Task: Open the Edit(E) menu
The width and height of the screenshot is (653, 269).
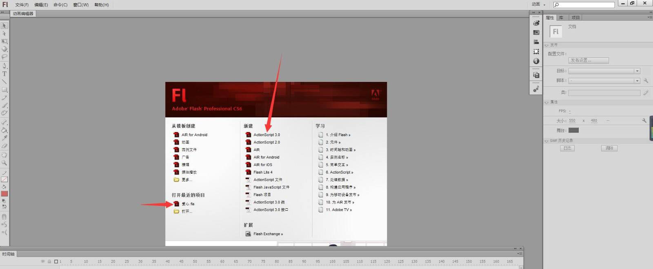Action: coord(41,5)
